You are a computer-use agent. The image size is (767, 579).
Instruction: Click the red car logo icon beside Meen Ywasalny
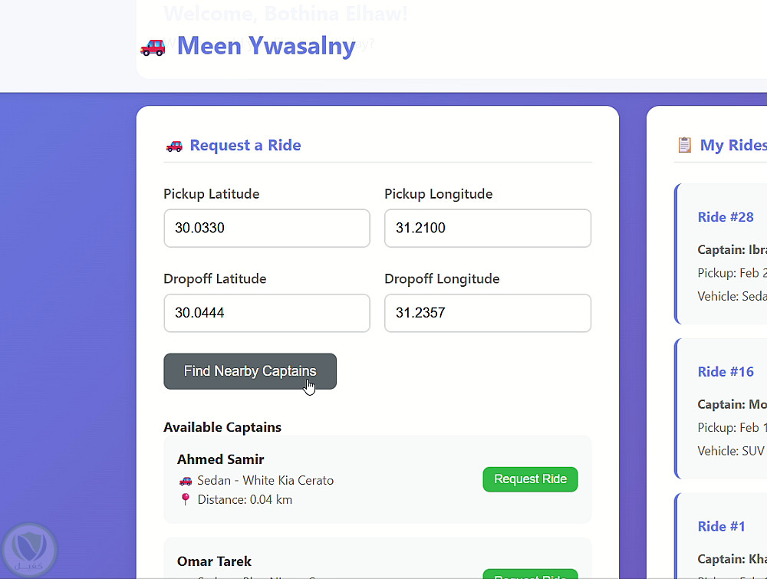[x=153, y=47]
